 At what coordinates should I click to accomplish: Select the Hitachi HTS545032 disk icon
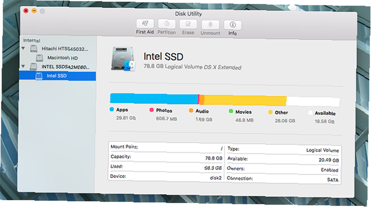pyautogui.click(x=34, y=49)
